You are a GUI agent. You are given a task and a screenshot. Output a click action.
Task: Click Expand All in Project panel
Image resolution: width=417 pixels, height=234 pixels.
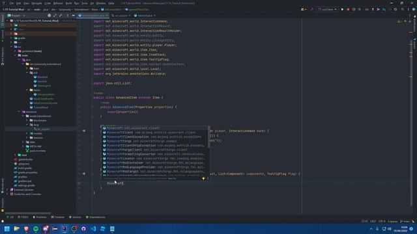(x=55, y=16)
